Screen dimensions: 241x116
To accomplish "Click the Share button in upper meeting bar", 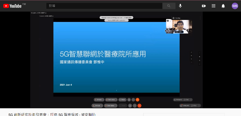I will 122,100.
